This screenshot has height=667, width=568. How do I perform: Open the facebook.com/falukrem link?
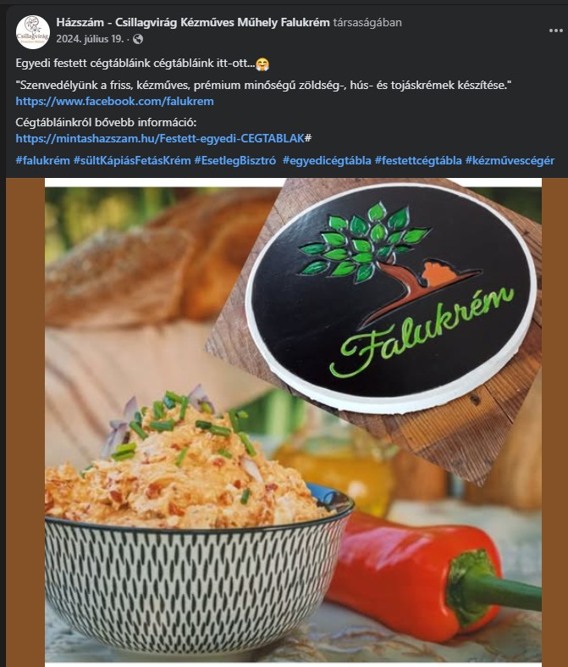[115, 101]
